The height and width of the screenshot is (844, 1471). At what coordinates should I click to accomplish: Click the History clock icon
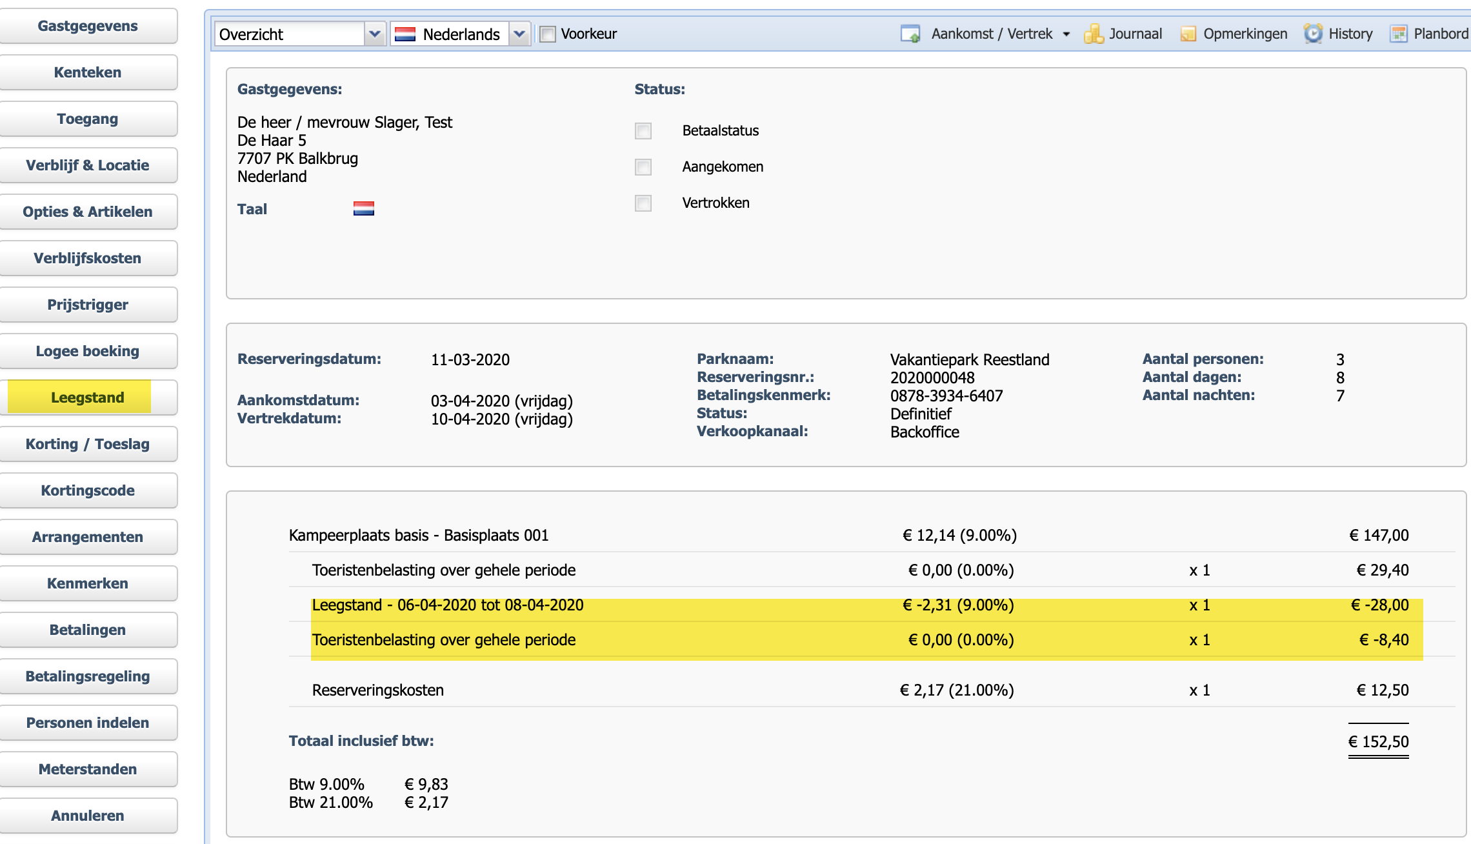click(x=1313, y=34)
